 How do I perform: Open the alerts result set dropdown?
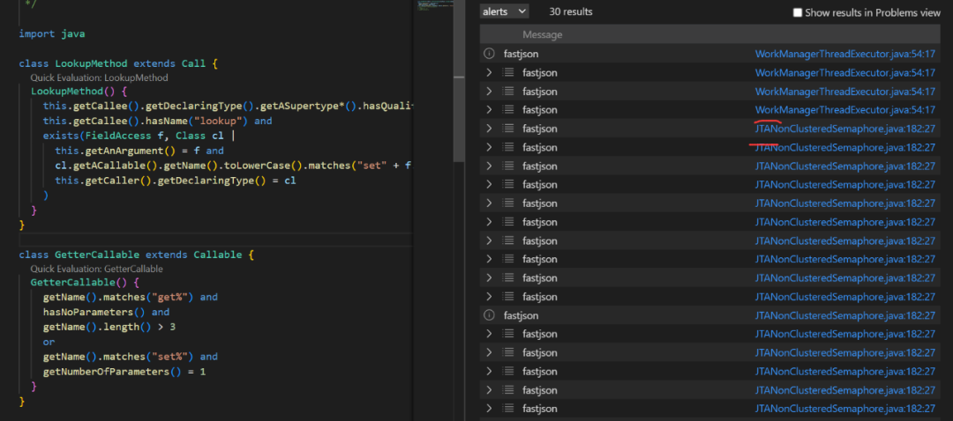point(504,11)
